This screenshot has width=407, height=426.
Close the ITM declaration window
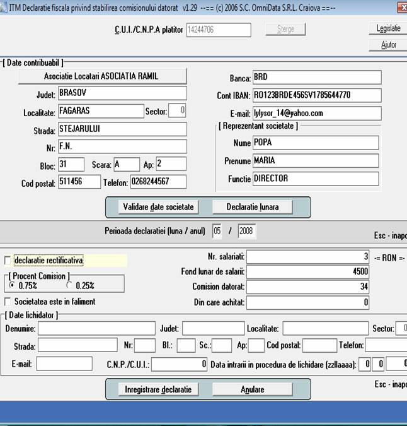(x=401, y=8)
